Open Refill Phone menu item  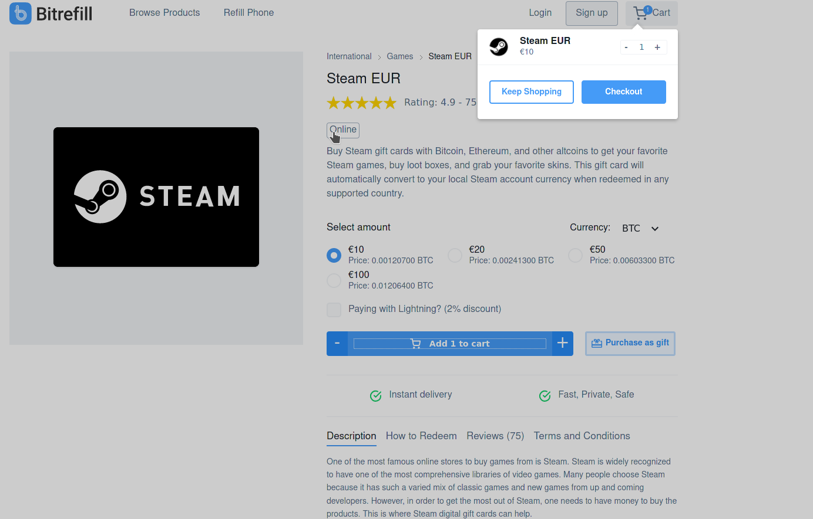248,13
